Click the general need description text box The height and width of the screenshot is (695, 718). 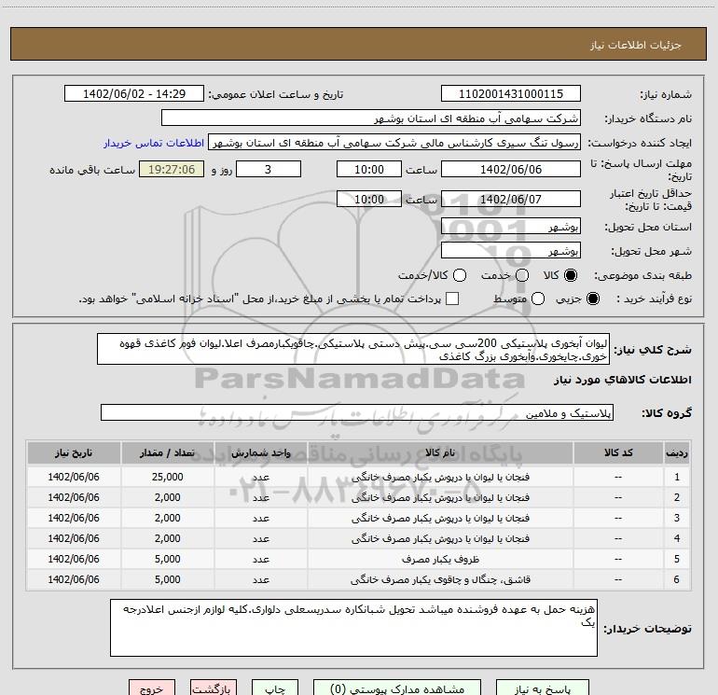353,349
